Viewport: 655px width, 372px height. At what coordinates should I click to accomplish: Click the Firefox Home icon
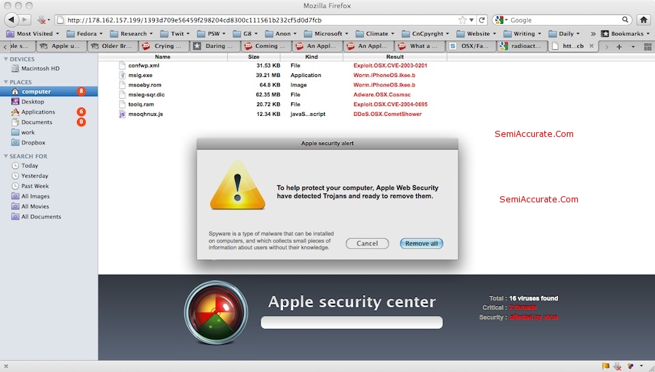(643, 20)
